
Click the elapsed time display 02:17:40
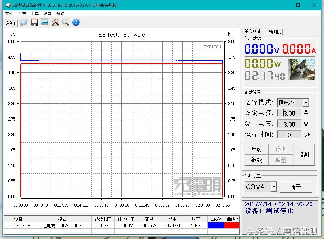tap(265, 76)
